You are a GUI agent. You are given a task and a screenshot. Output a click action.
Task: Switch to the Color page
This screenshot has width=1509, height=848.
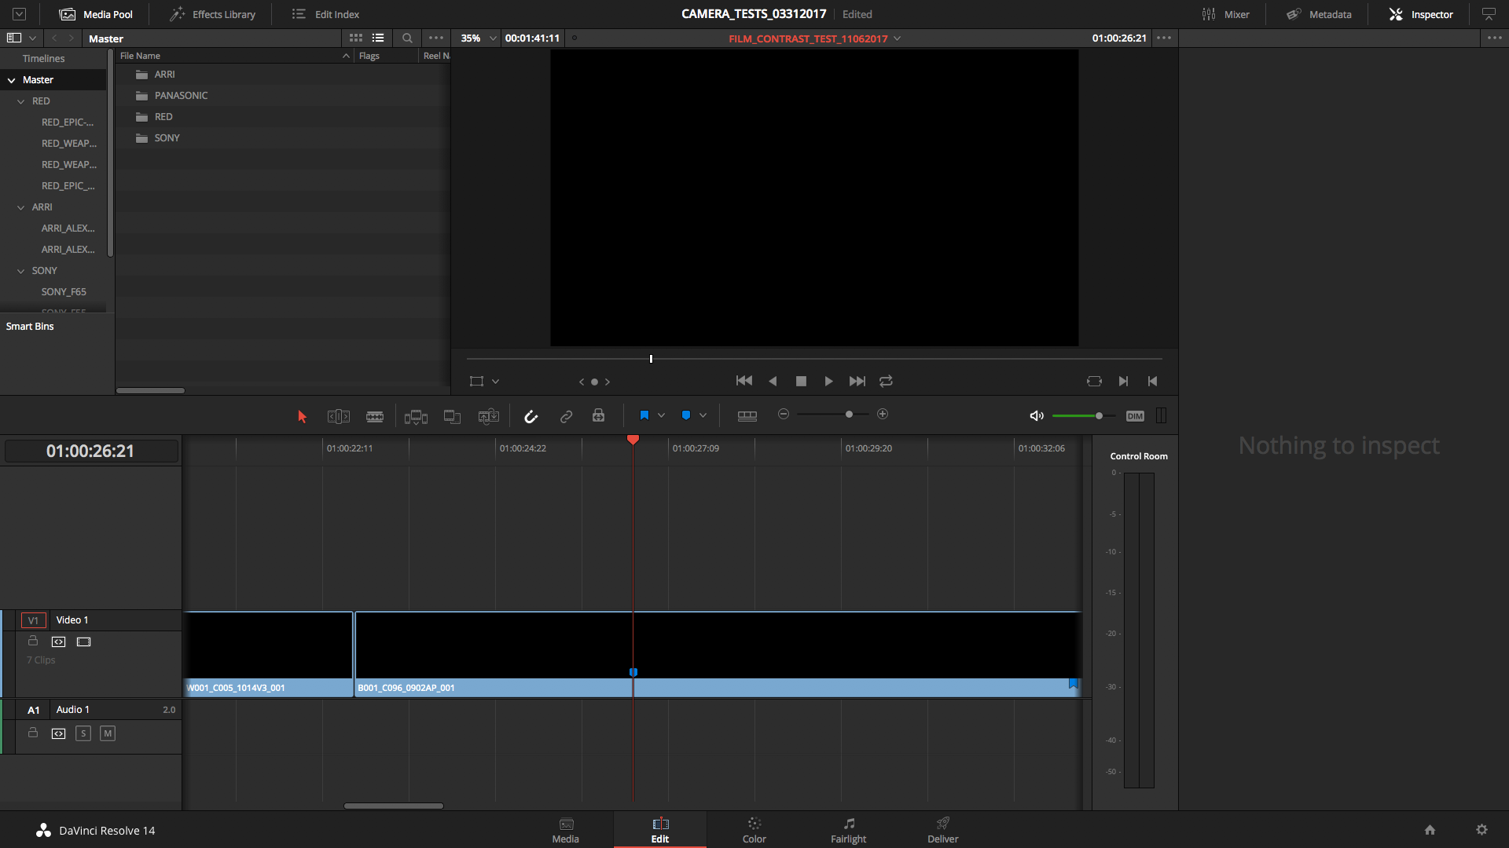point(754,830)
